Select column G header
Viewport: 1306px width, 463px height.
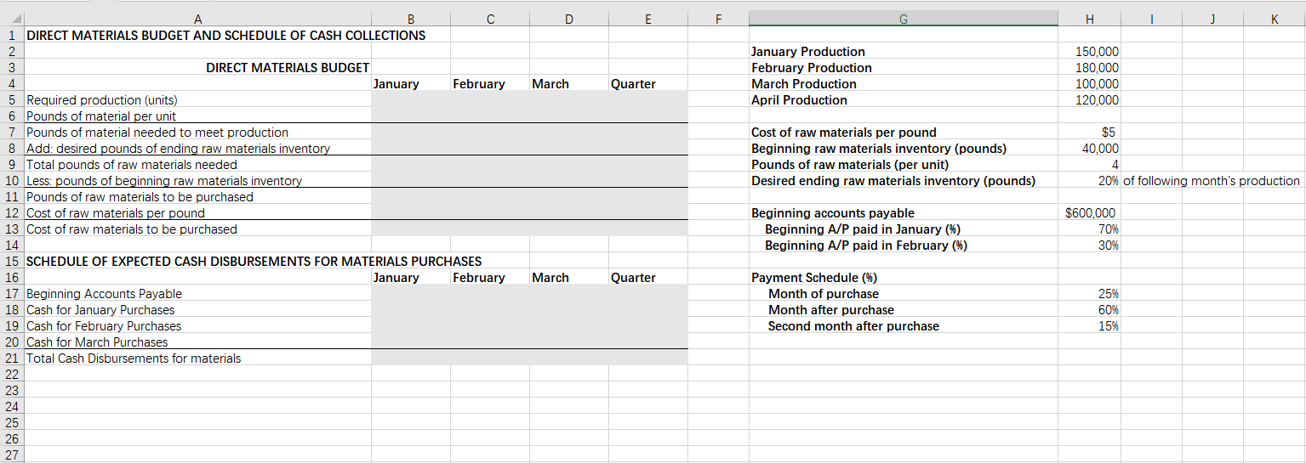point(902,19)
